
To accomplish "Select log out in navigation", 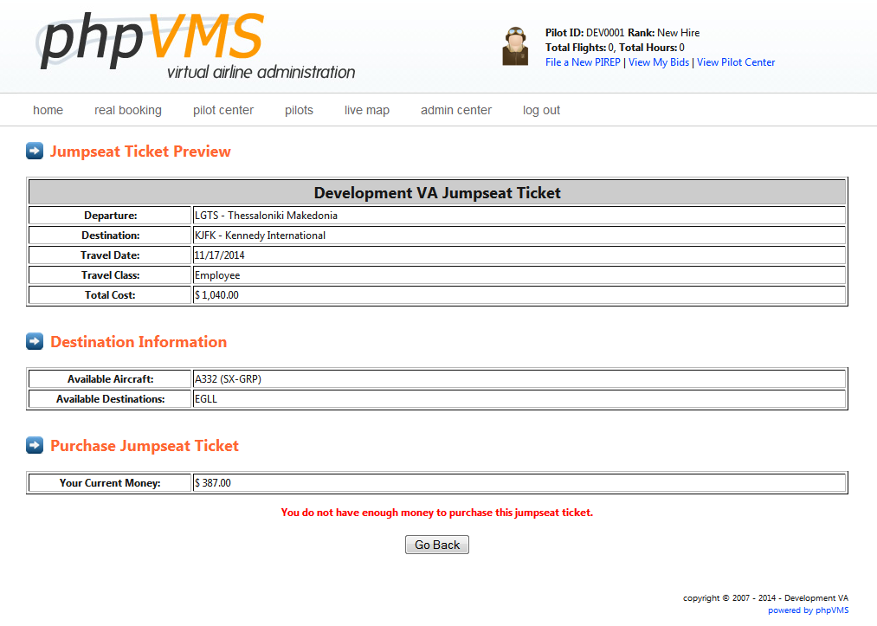I will (x=541, y=110).
